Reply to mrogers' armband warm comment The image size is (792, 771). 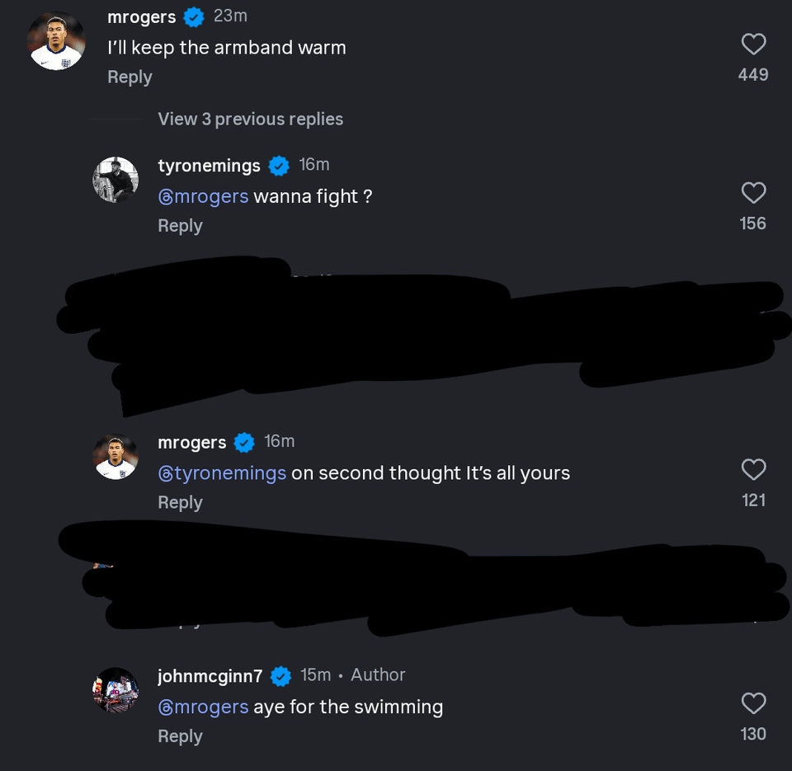[x=130, y=77]
